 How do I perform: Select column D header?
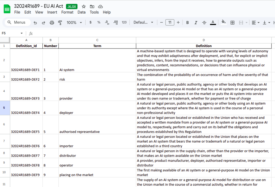[204, 40]
